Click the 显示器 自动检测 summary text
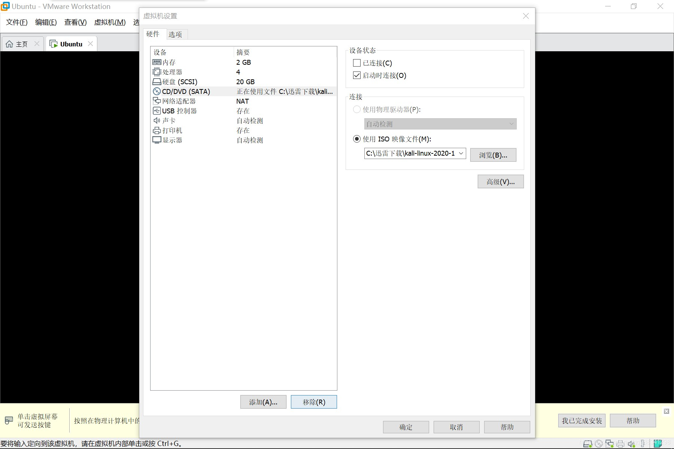 (250, 140)
